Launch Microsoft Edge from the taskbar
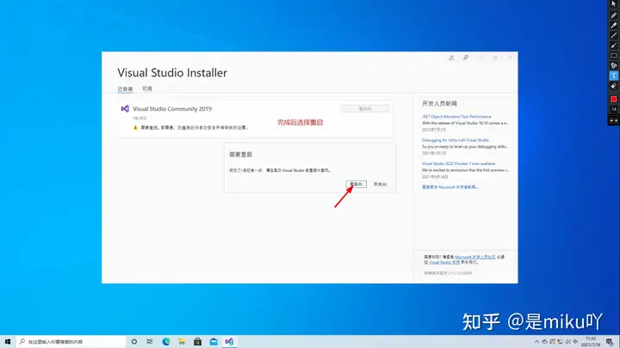 pyautogui.click(x=166, y=342)
